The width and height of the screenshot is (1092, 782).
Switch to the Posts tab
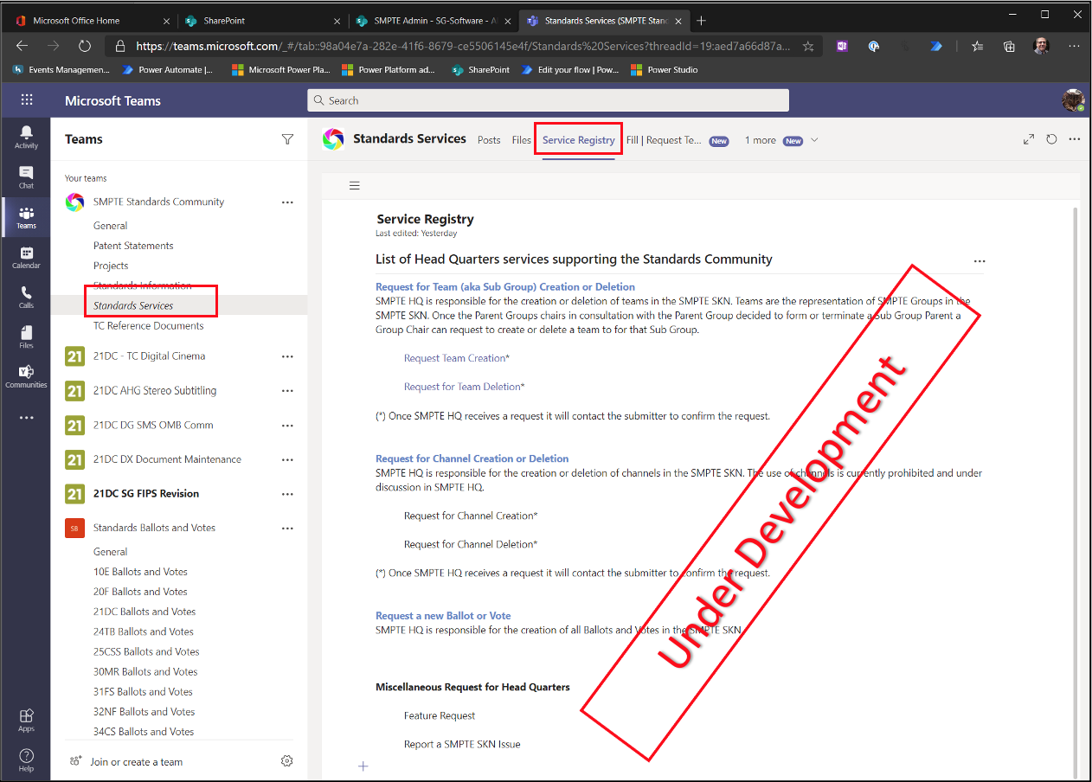coord(489,139)
